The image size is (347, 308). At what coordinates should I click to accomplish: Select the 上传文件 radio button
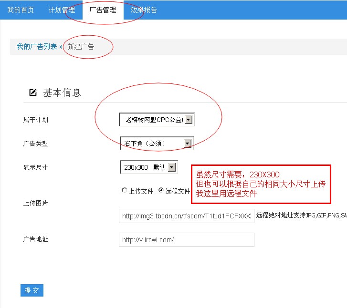pyautogui.click(x=125, y=191)
